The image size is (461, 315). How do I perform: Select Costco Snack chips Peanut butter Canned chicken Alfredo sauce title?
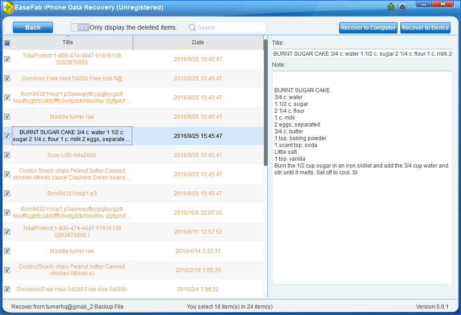pos(72,174)
